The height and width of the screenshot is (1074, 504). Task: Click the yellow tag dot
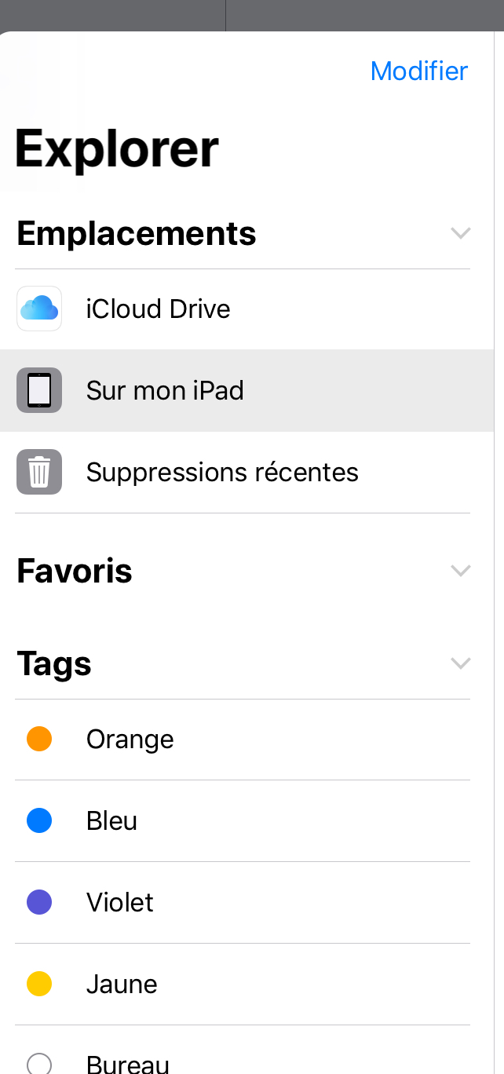[39, 984]
